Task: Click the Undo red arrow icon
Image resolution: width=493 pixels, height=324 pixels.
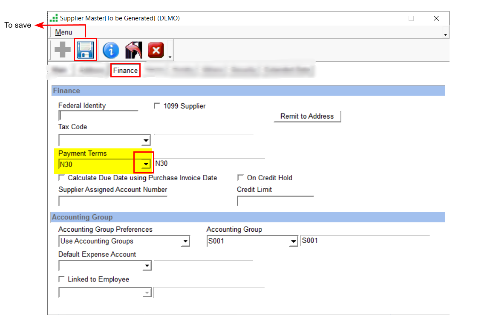Action: [133, 50]
